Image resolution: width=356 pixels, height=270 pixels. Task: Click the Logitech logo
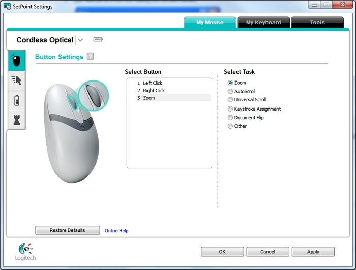[x=25, y=252]
